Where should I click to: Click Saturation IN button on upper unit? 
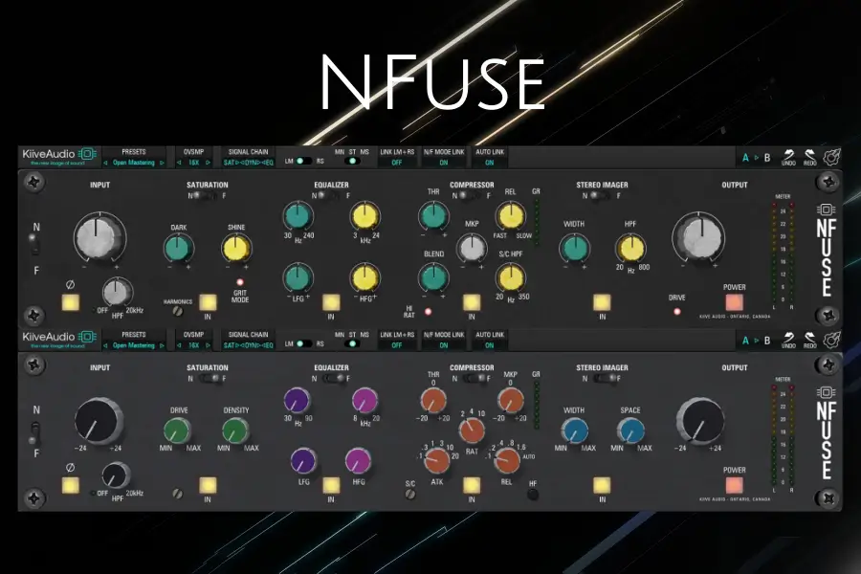(x=208, y=302)
